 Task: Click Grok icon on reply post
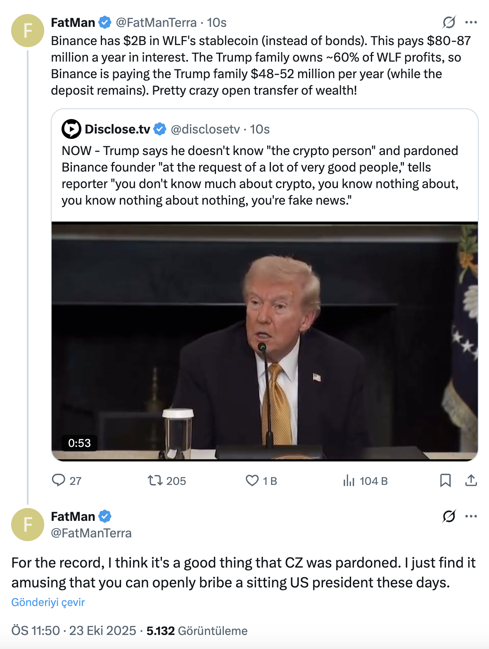449,516
